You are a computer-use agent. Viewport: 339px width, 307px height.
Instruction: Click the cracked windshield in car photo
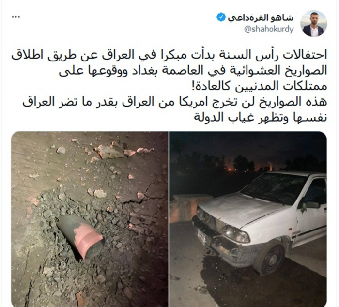(275, 186)
